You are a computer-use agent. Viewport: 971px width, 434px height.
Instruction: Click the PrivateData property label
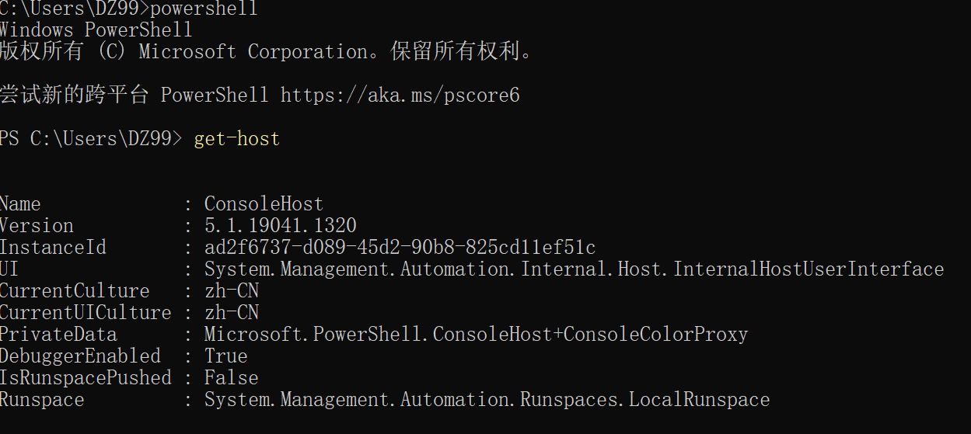coord(58,335)
